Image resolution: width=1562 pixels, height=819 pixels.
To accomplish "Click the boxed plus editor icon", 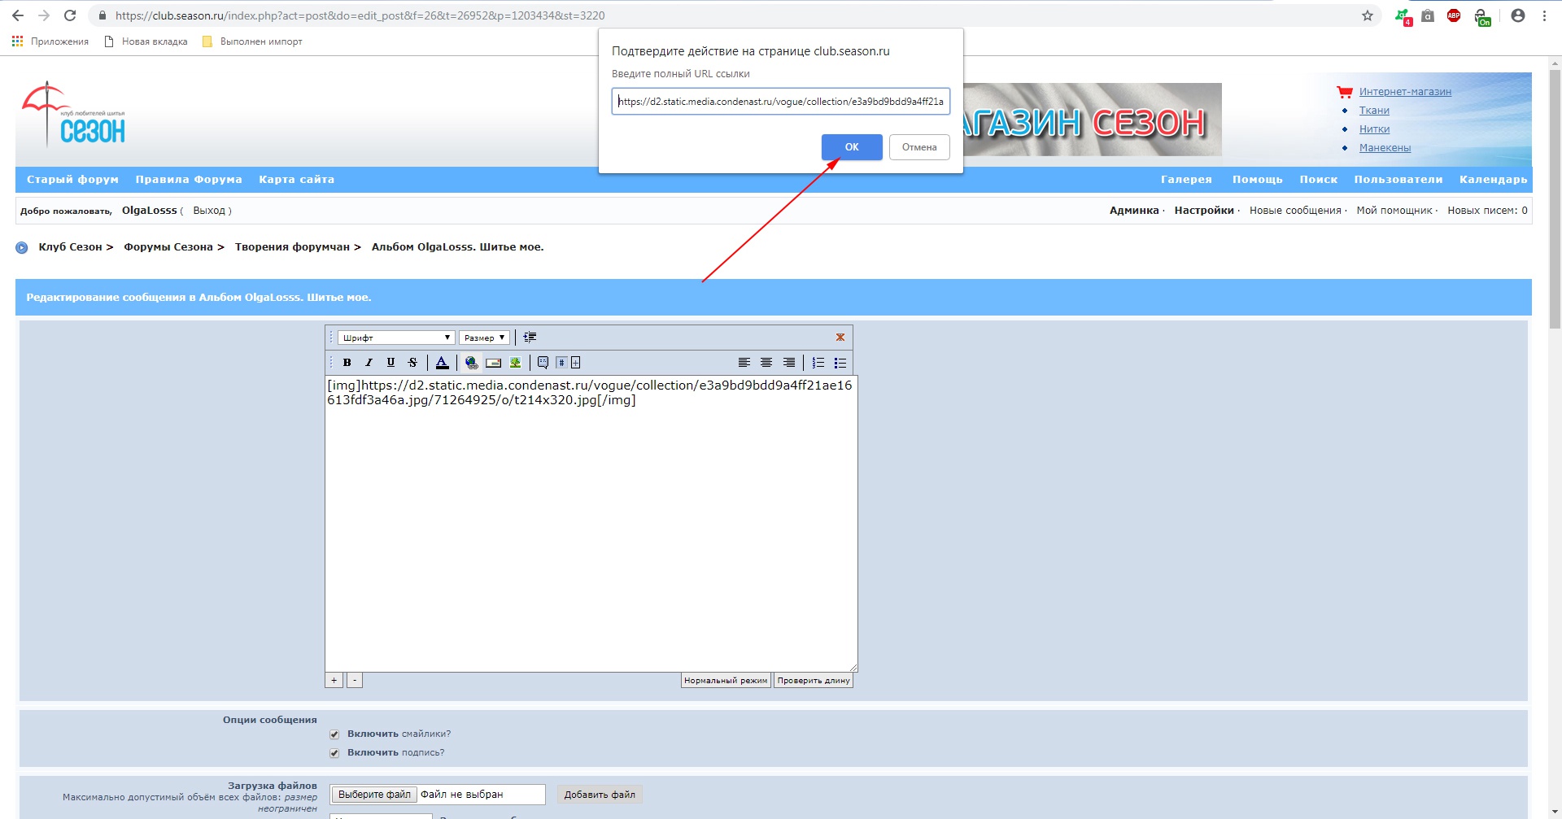I will (576, 363).
